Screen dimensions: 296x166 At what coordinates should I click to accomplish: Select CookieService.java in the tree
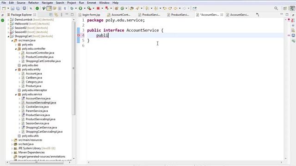point(37,107)
